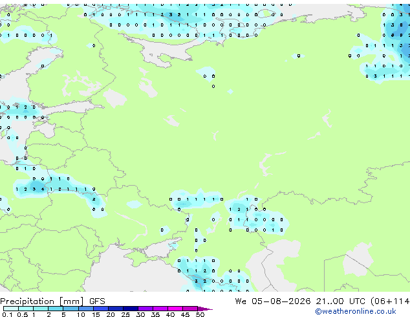The width and height of the screenshot is (410, 317).
Task: Click the 'We 05-08-2026' date text
Action: (x=273, y=301)
